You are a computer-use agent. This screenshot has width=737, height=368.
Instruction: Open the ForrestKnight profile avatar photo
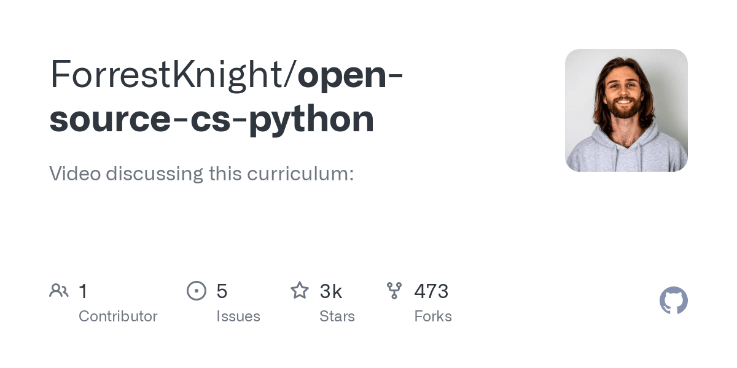point(626,110)
